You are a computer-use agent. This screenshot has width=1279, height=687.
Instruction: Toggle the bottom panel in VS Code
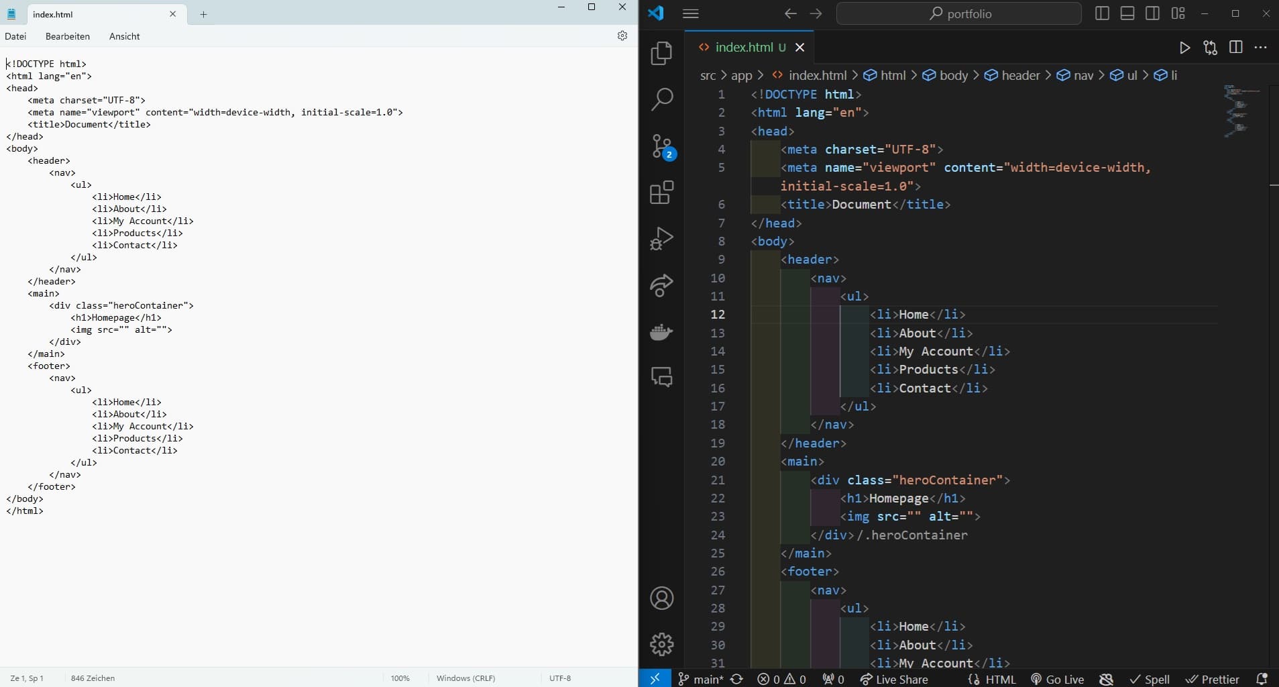coord(1127,13)
